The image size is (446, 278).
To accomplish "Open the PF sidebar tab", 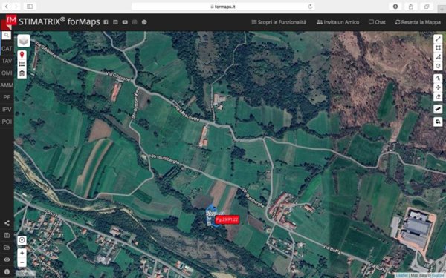I will pyautogui.click(x=7, y=97).
